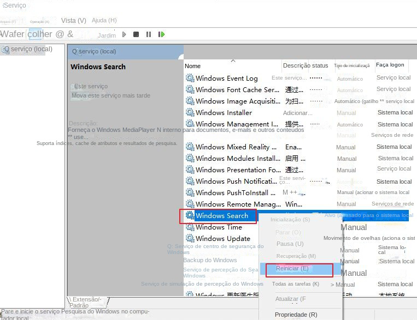
Task: Click the Windows Search heading in details pane
Action: coord(98,67)
